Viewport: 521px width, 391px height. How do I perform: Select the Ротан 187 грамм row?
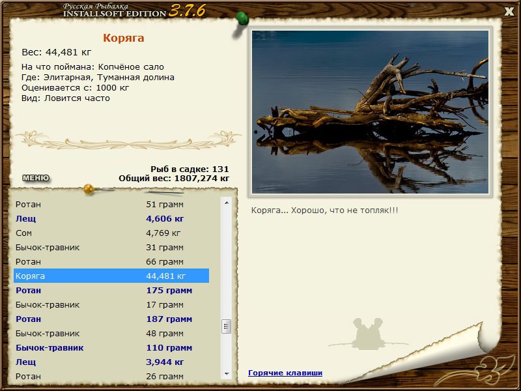111,319
